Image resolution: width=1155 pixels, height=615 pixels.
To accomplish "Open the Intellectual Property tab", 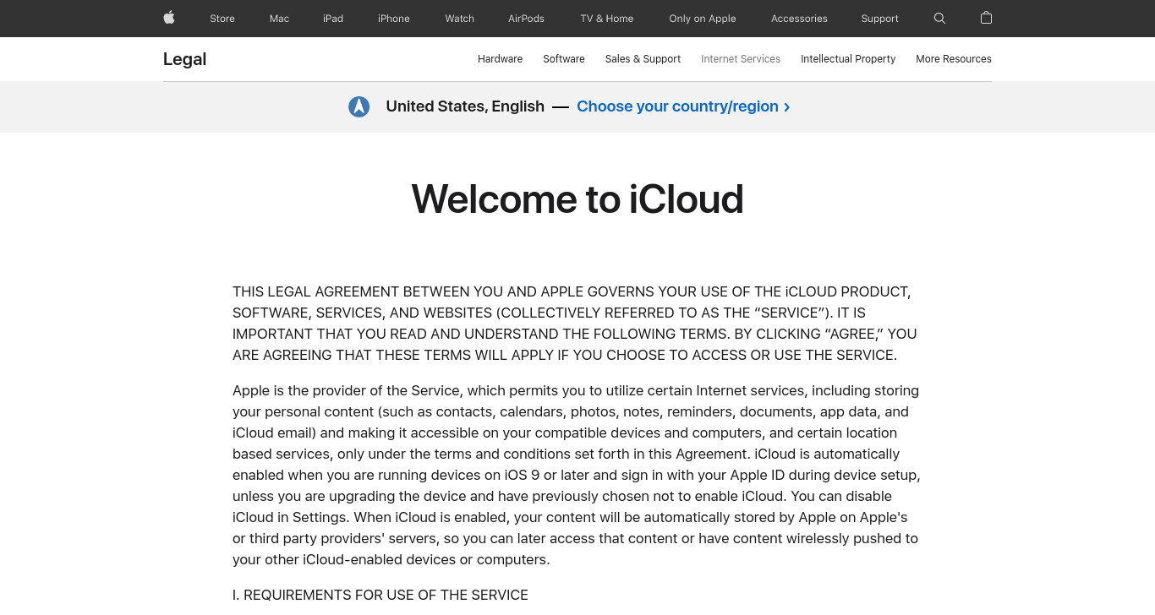I will [x=848, y=59].
